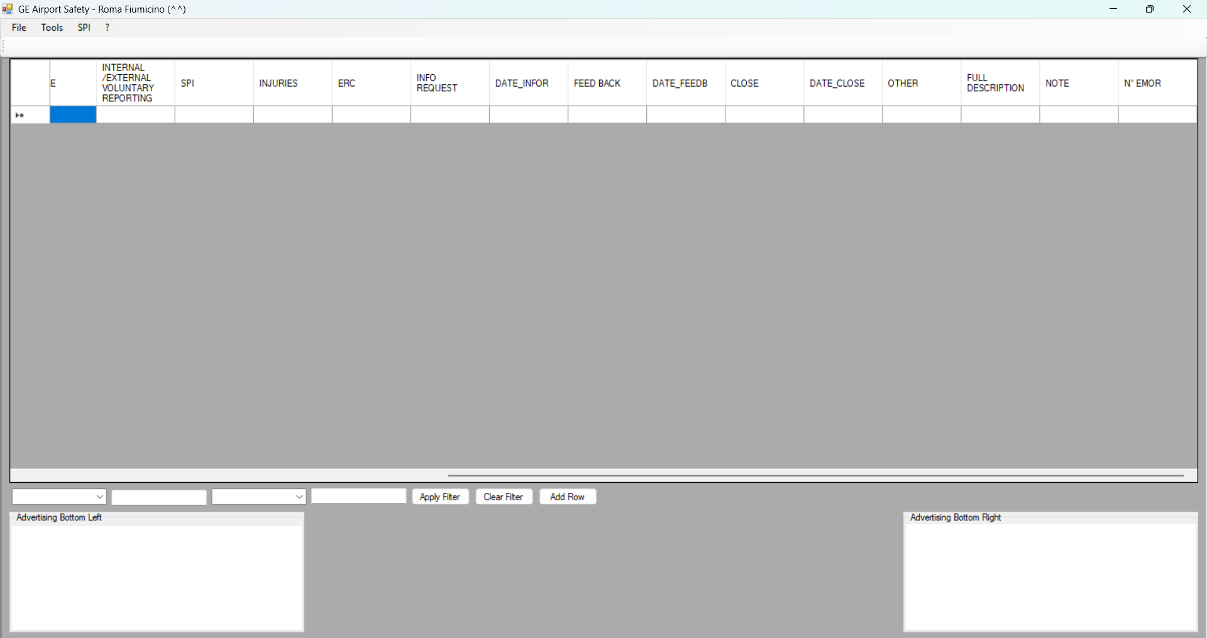Click the empty cell under DATE_CLOSE column
Screen dimensions: 1207x638
pos(842,115)
